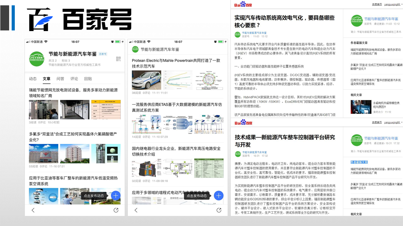Click small green avatar in middle phone header
403x226 pixels.
coord(135,49)
